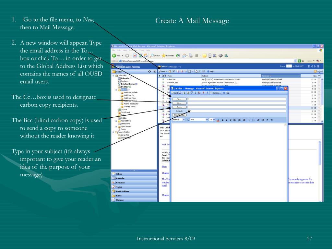Image resolution: width=332 pixels, height=249 pixels.
Task: Click the Subject text field
Action: [x=237, y=111]
